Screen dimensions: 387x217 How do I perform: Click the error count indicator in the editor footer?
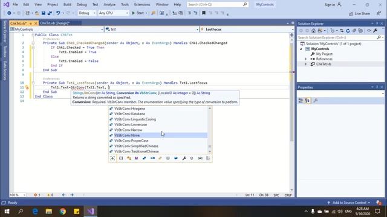click(37, 195)
